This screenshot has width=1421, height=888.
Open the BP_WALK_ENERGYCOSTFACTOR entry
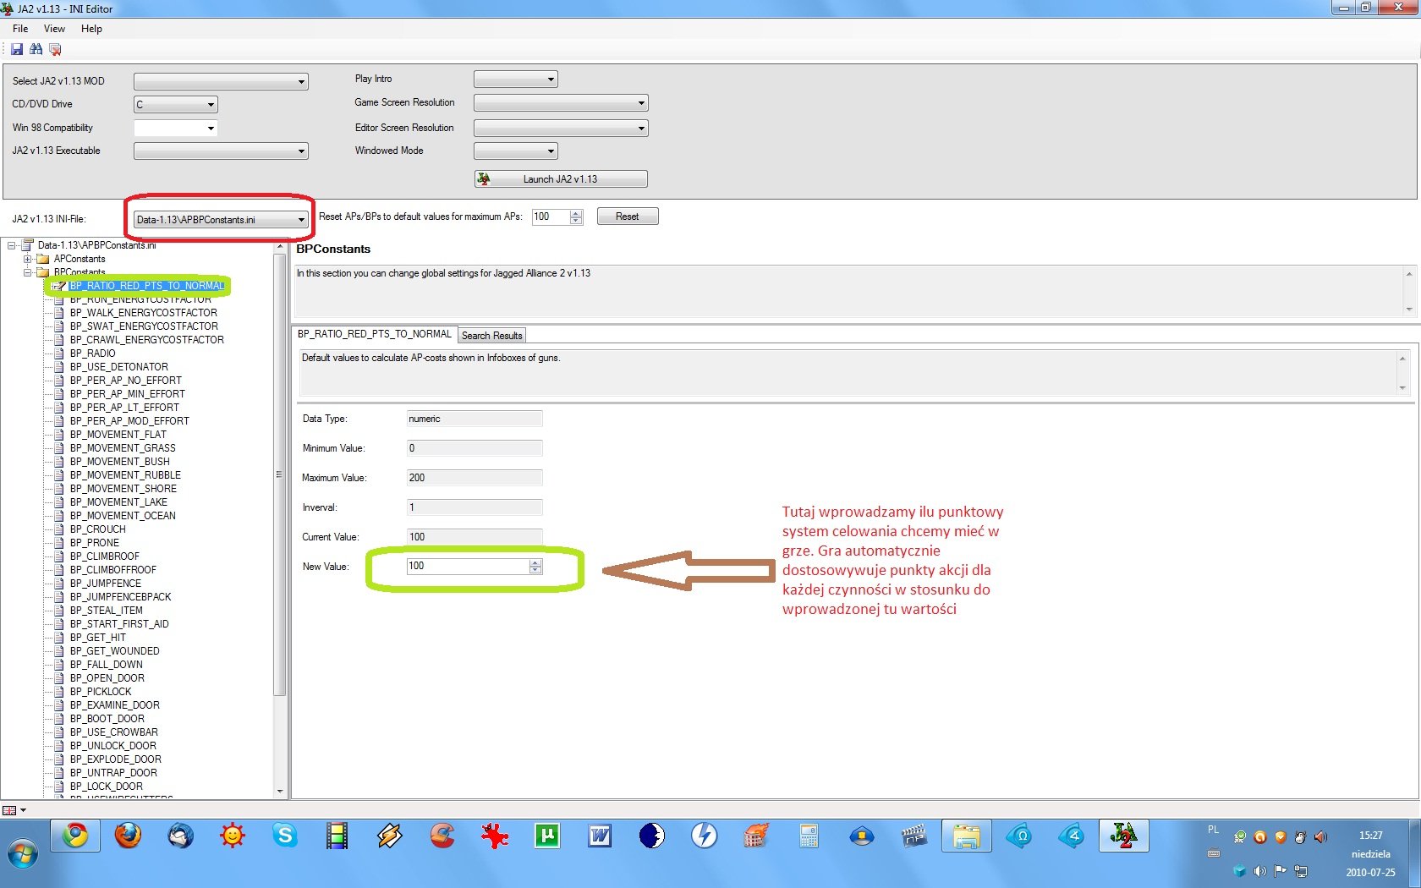pyautogui.click(x=143, y=313)
